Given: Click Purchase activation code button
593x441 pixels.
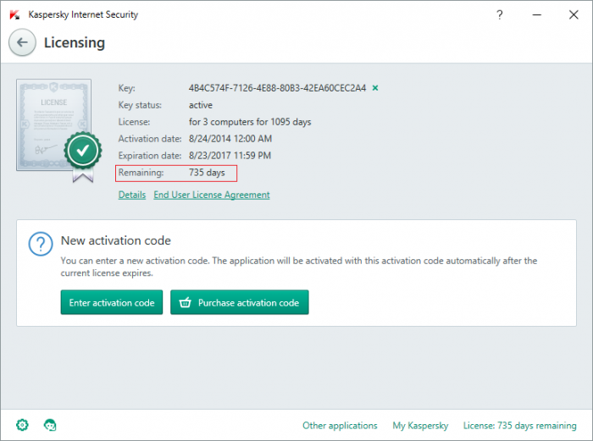Looking at the screenshot, I should 240,302.
